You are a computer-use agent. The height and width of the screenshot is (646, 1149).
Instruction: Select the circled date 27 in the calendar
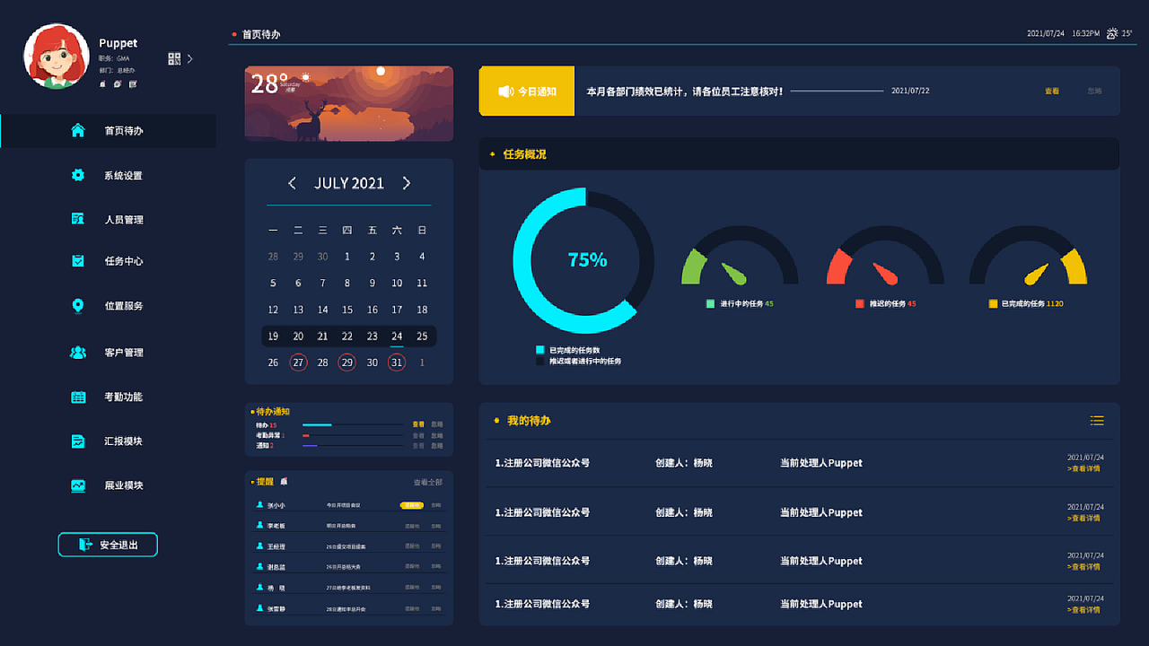(x=298, y=362)
